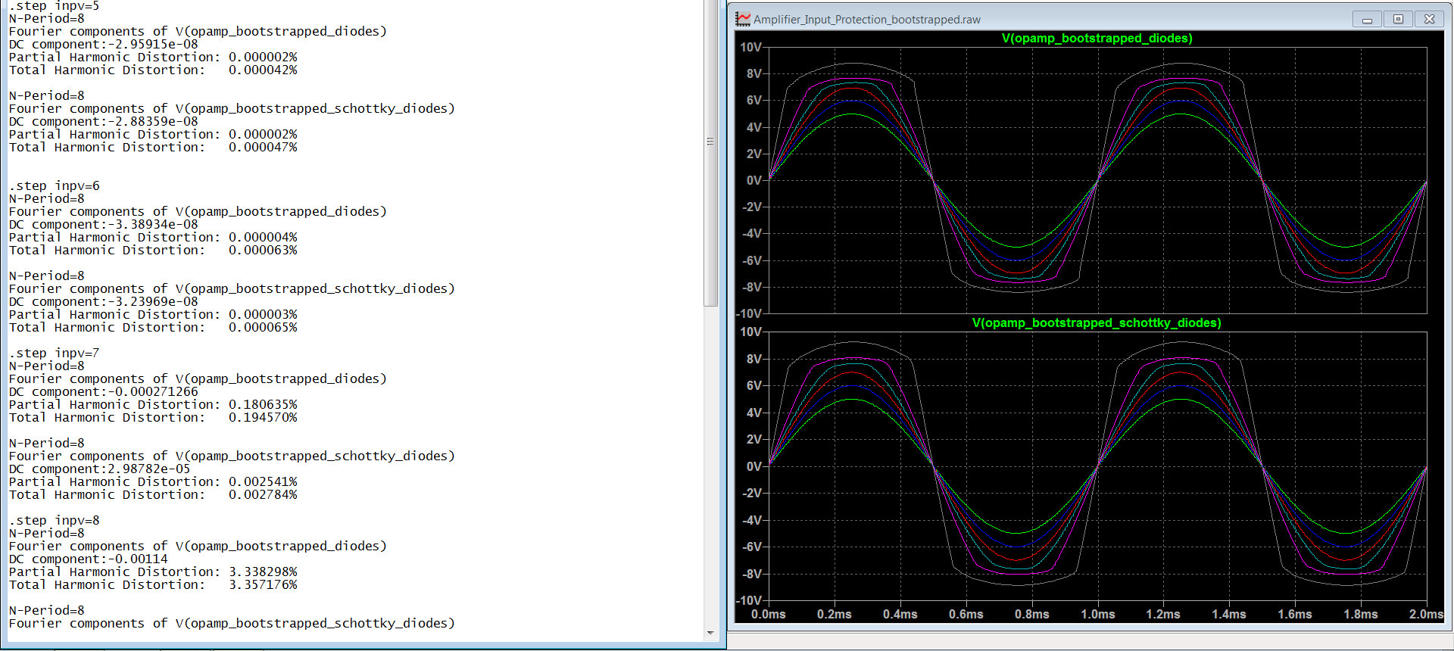Click the 0V axis label in lower pane

754,466
